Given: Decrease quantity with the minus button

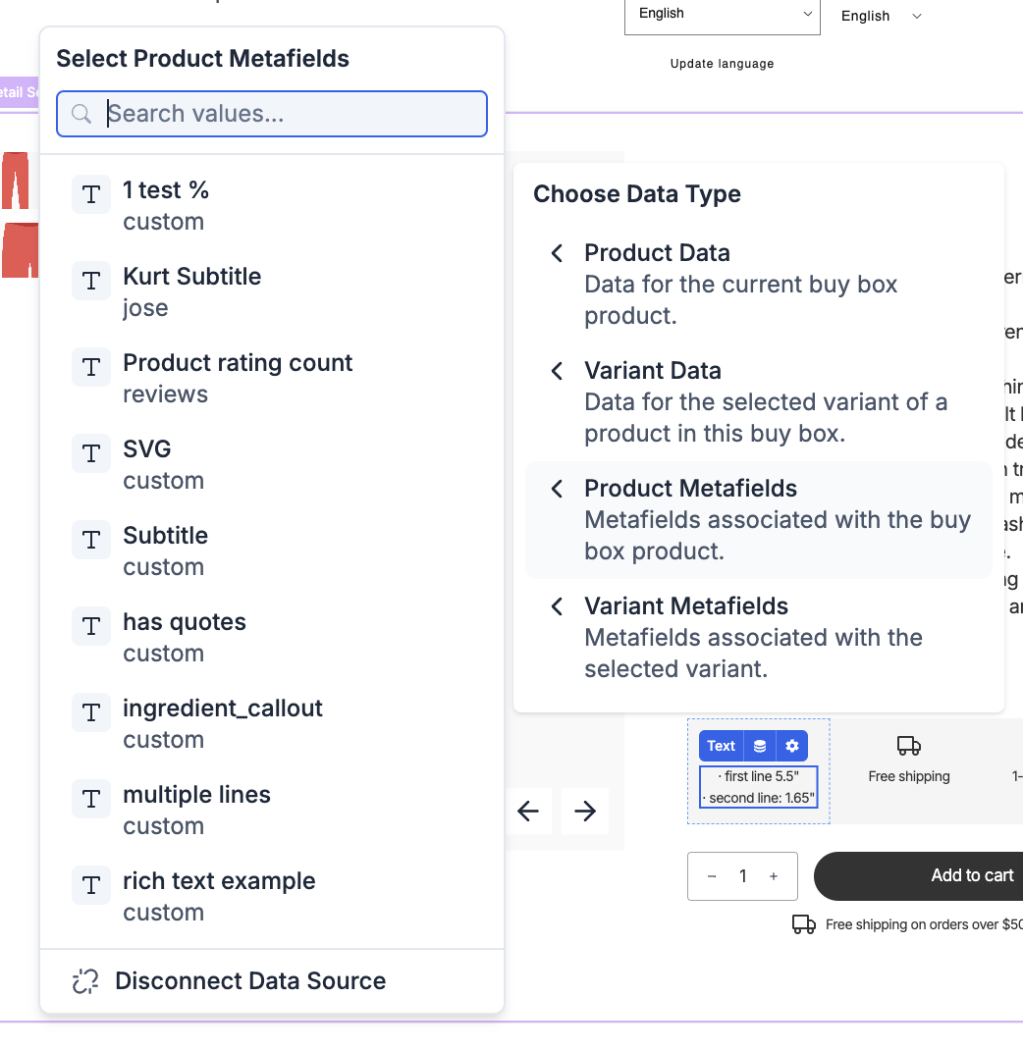Looking at the screenshot, I should click(x=712, y=876).
